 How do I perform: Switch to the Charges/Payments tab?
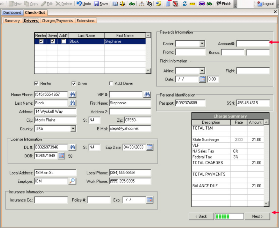point(57,21)
